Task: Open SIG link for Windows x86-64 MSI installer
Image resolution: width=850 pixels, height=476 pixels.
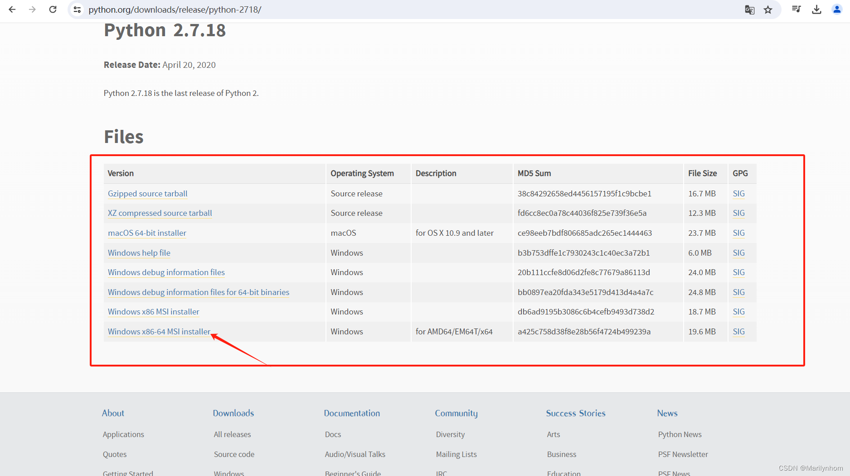Action: (738, 332)
